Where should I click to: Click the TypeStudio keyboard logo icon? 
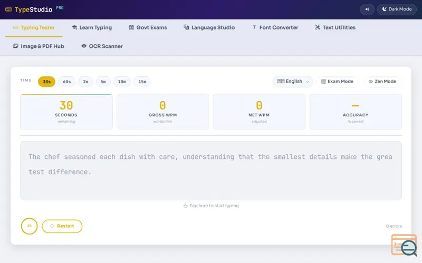tap(8, 9)
